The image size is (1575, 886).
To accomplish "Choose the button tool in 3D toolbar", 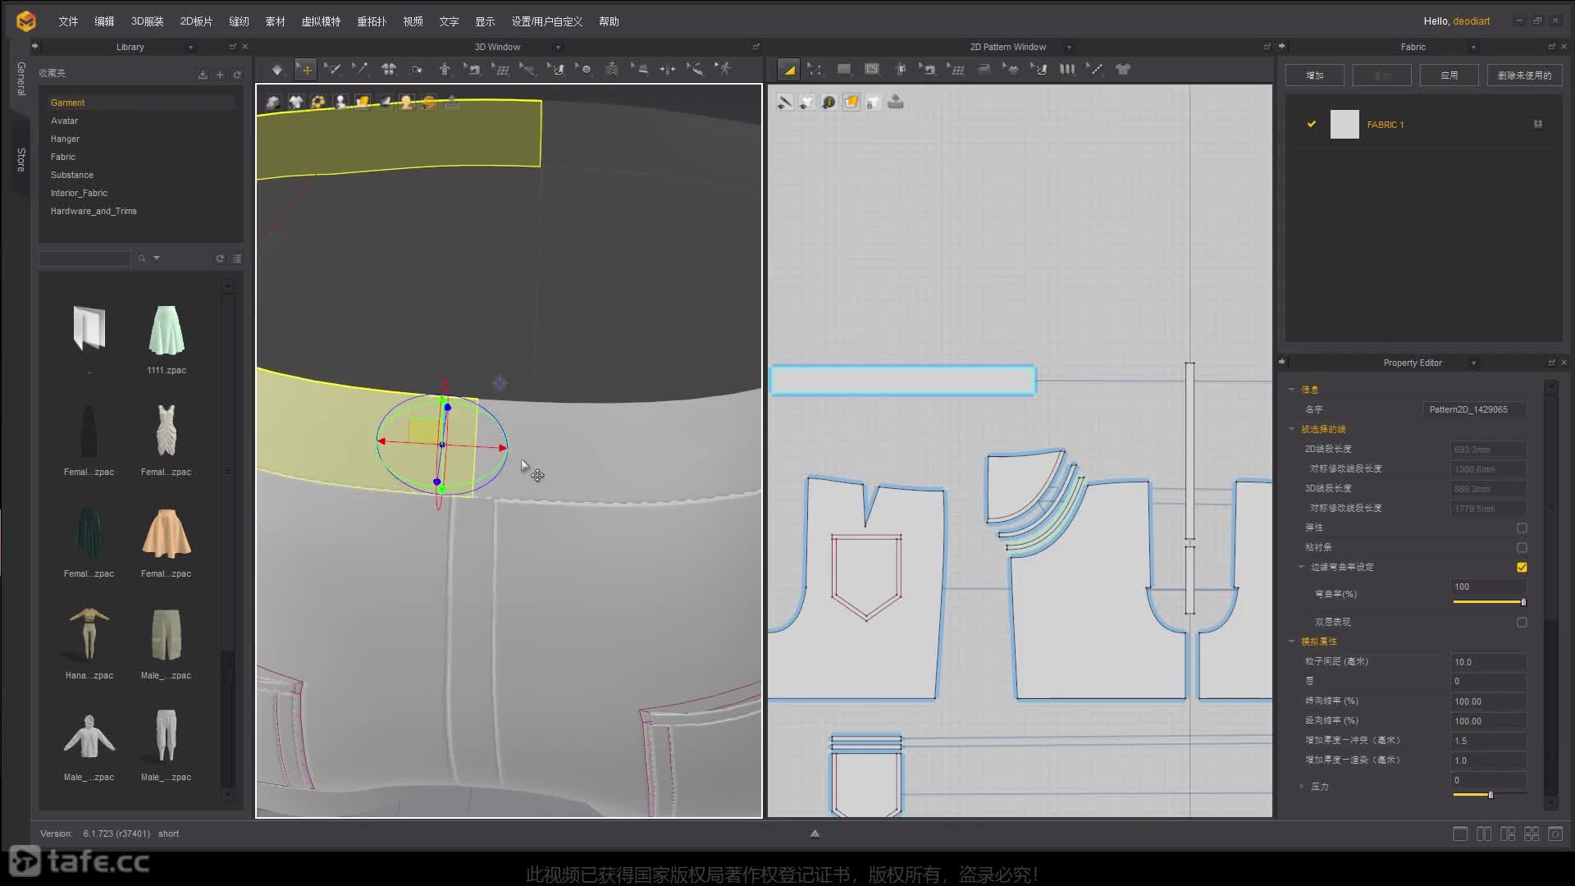I will (x=584, y=70).
